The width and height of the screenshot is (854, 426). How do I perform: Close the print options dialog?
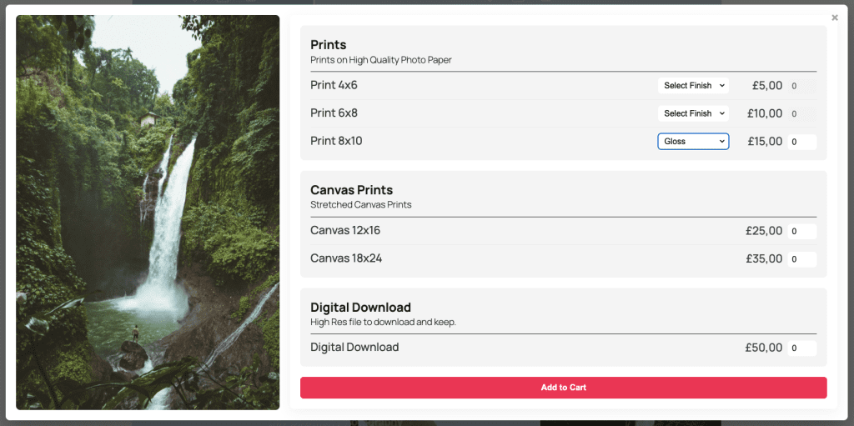coord(835,18)
